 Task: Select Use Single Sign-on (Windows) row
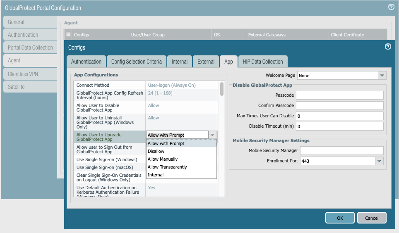pos(110,159)
